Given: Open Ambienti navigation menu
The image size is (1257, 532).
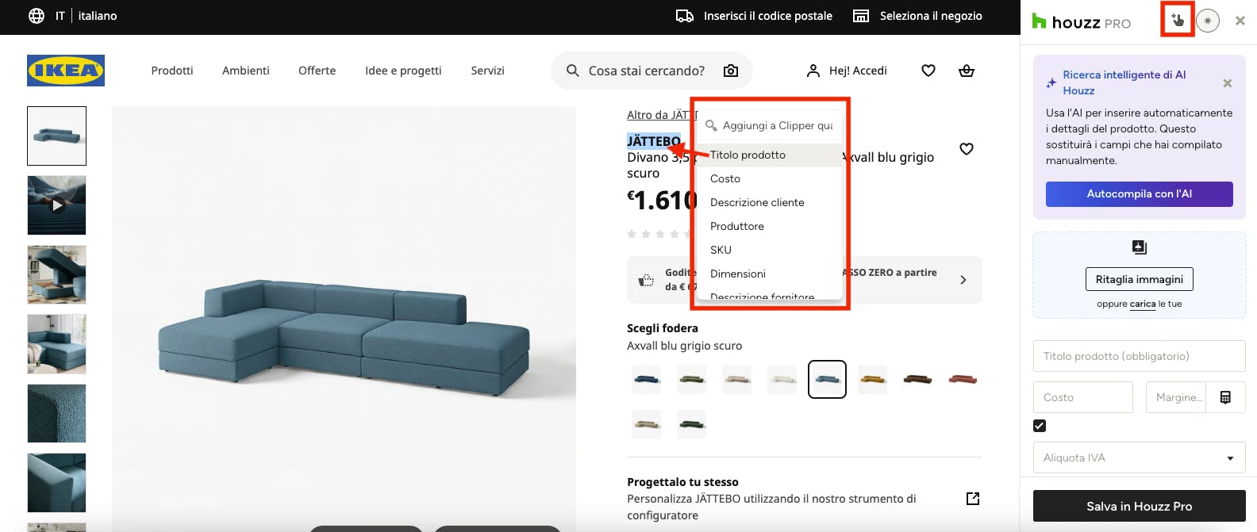Looking at the screenshot, I should (246, 71).
